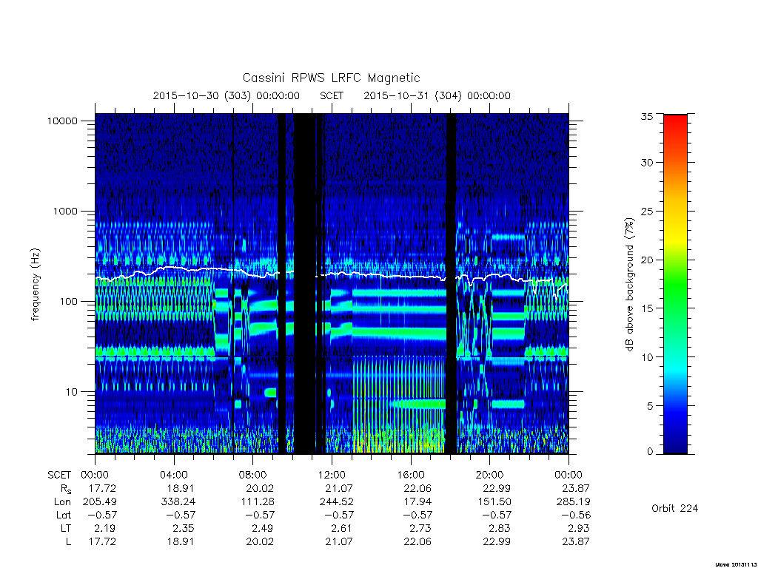Viewport: 758px width, 568px height.
Task: Click the 'SCET' label in the header
Action: tap(332, 95)
